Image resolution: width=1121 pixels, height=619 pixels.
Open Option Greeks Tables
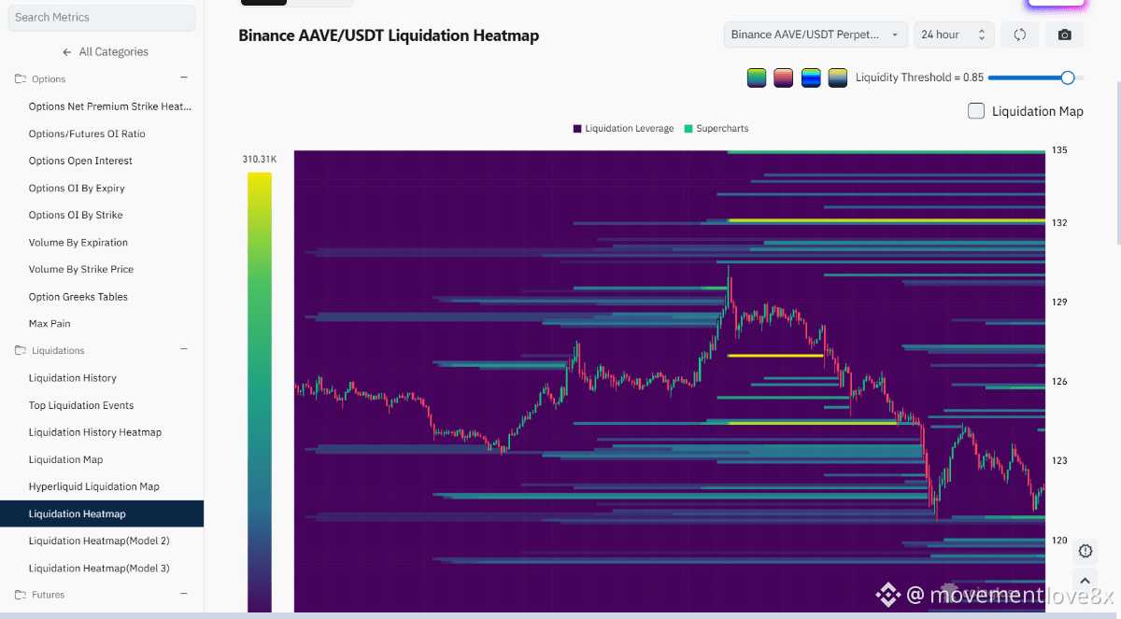[x=78, y=297]
